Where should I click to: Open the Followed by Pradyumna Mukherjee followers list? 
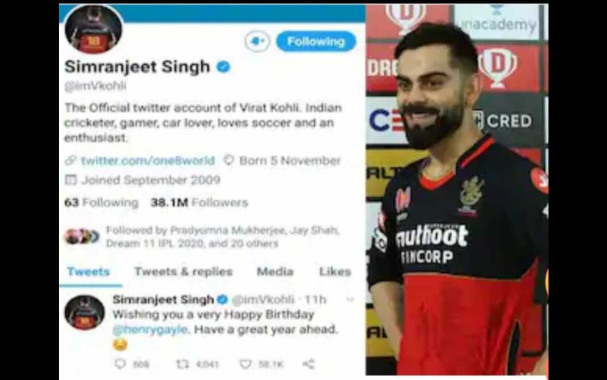tap(223, 237)
